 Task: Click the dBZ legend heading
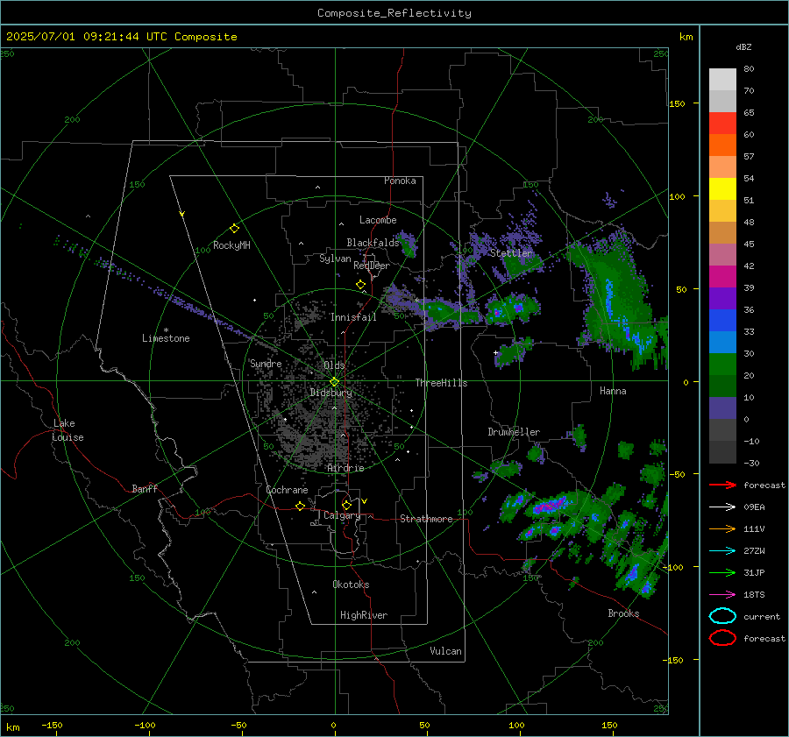click(743, 46)
